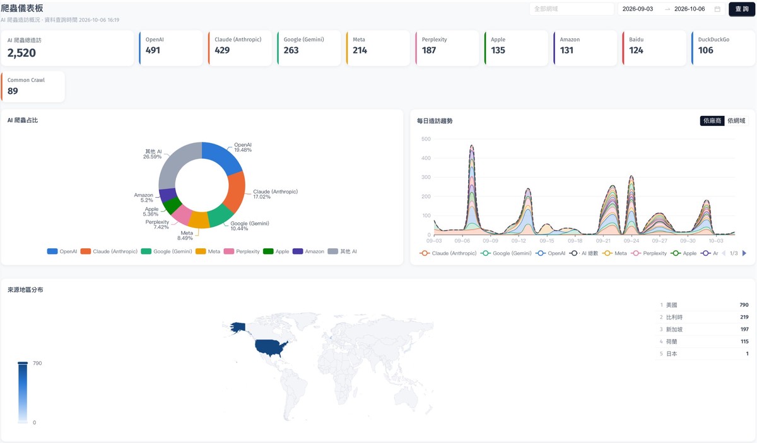Toggle Amazon swatch in donut legend

[298, 251]
